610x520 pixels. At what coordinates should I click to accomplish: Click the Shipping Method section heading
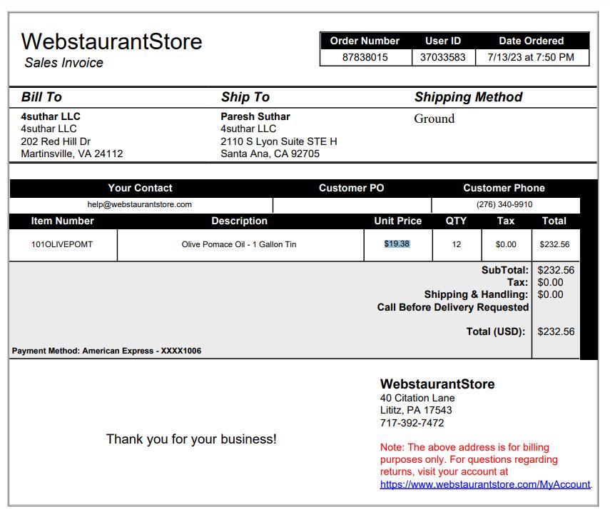tap(469, 97)
